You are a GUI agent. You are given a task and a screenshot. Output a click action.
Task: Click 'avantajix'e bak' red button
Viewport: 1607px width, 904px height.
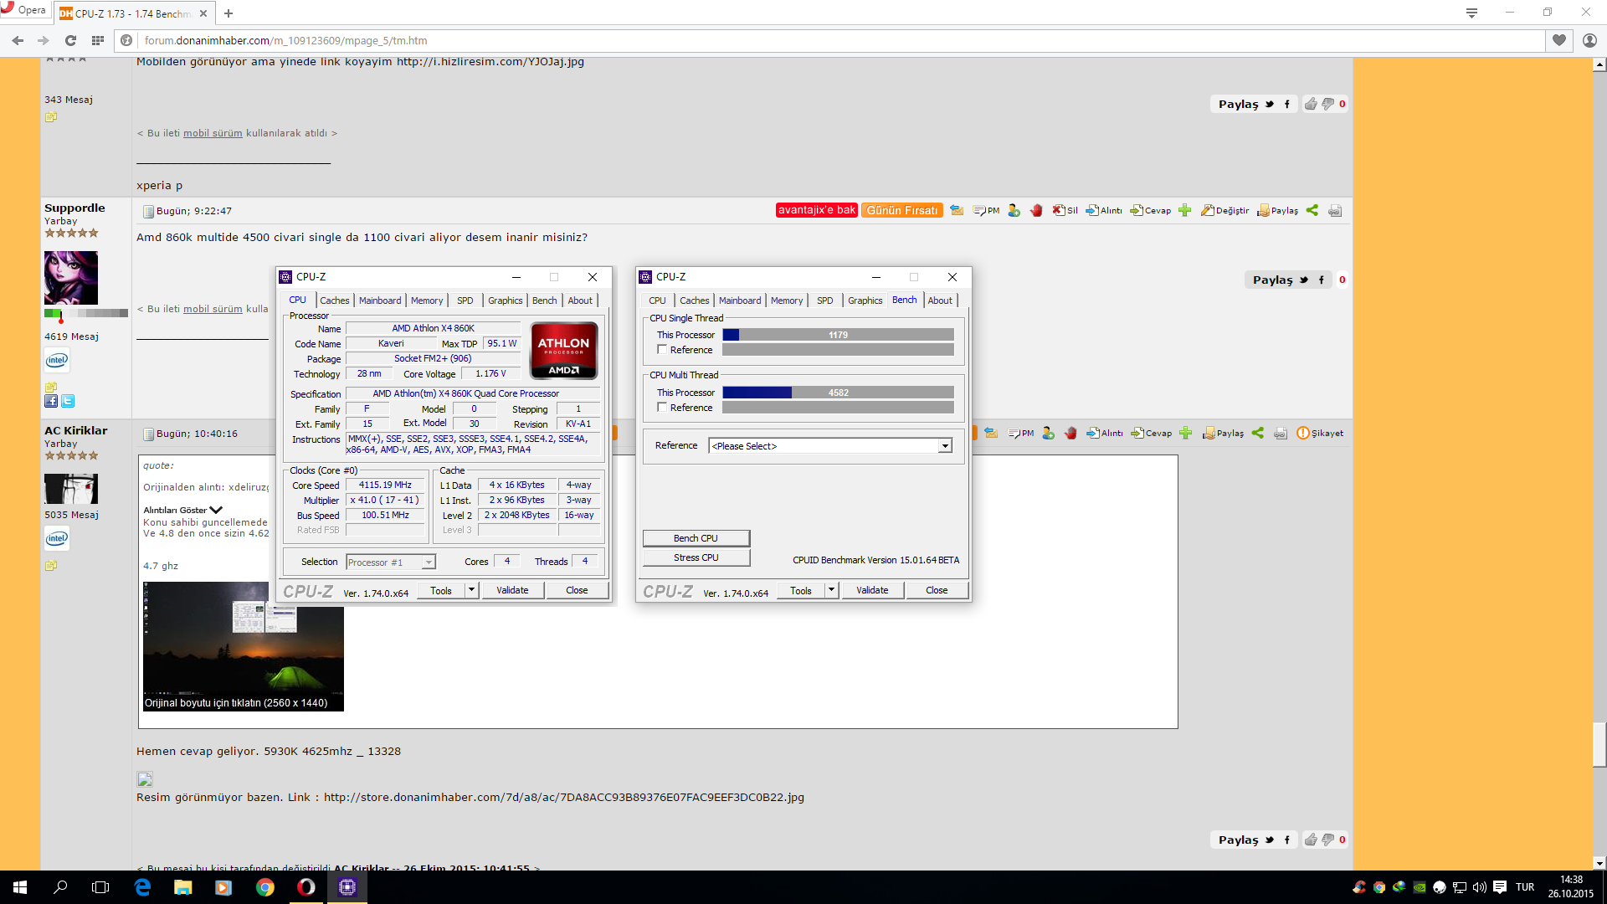[817, 210]
